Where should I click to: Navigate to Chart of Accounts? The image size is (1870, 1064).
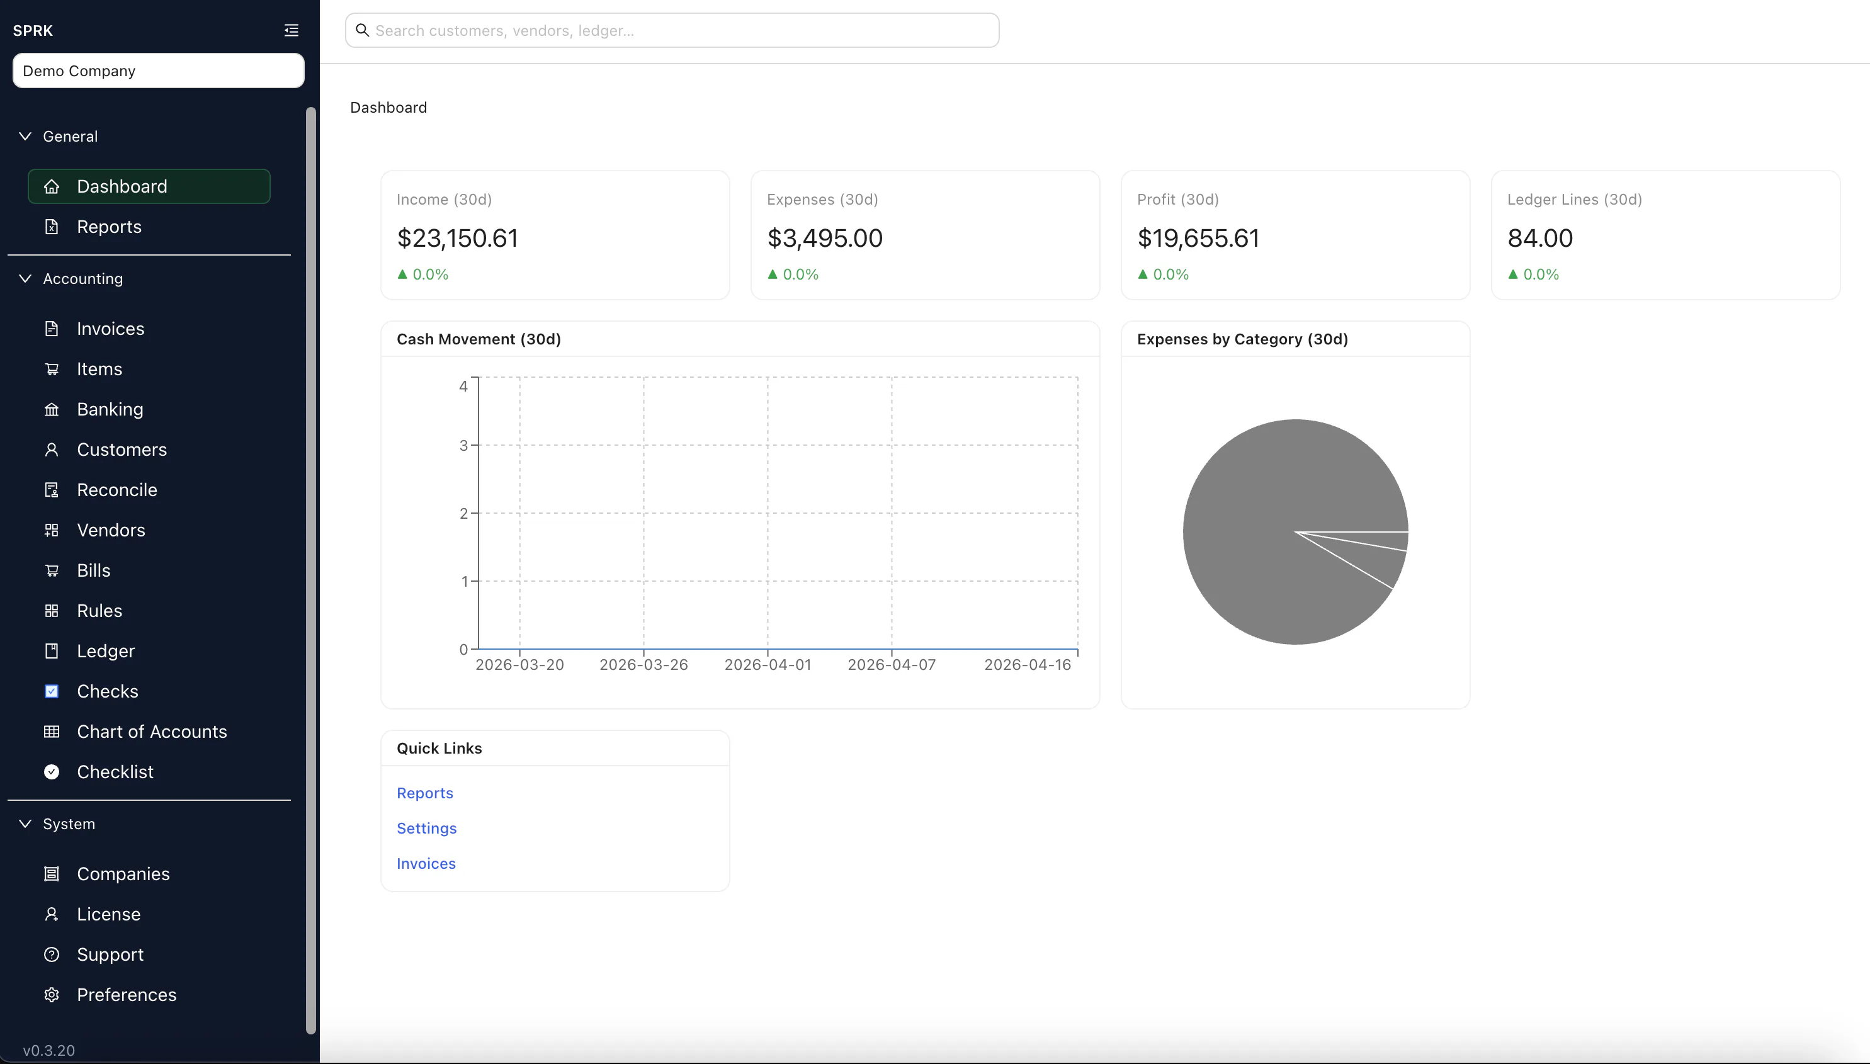152,732
